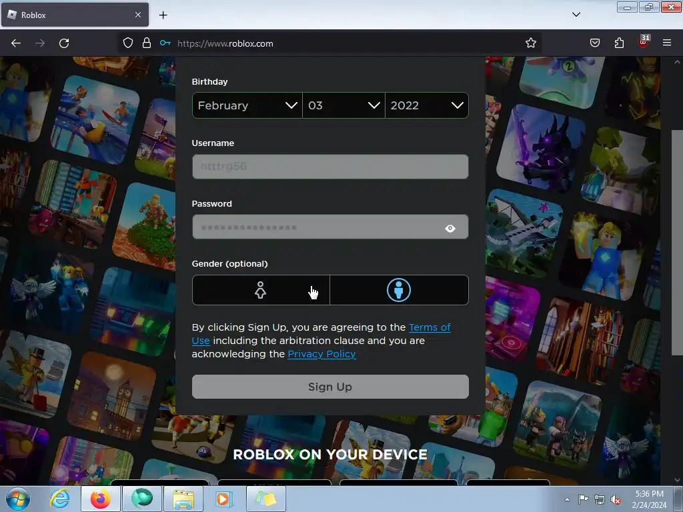The width and height of the screenshot is (683, 512).
Task: Select the female gender option
Action: (261, 290)
